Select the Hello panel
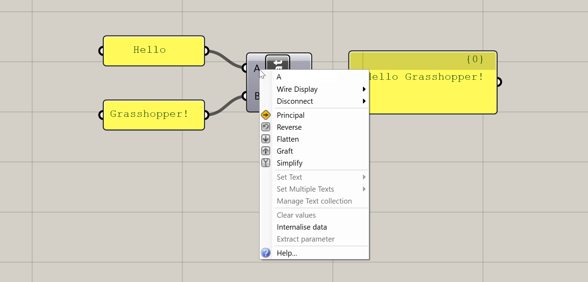The width and height of the screenshot is (588, 282). [154, 51]
